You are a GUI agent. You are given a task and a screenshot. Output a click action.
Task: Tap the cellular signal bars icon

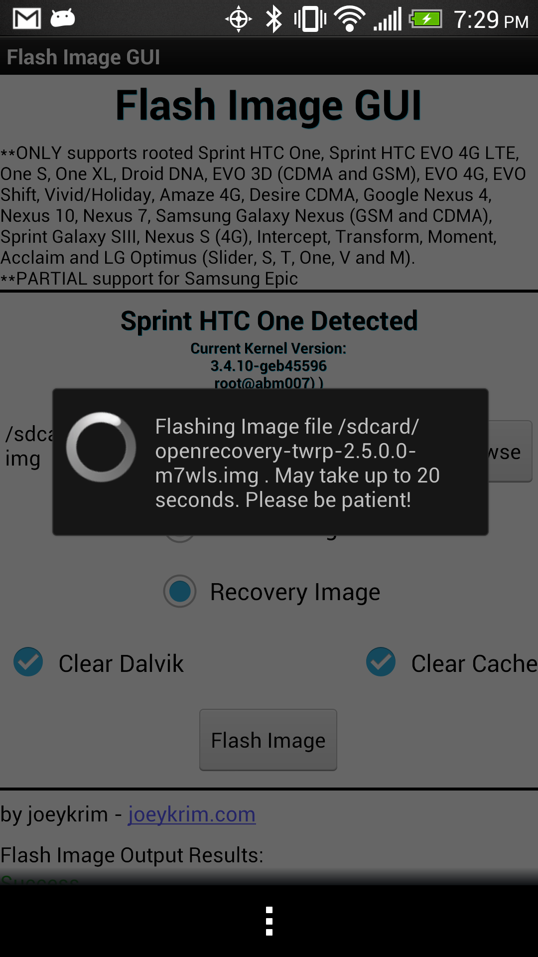(388, 19)
